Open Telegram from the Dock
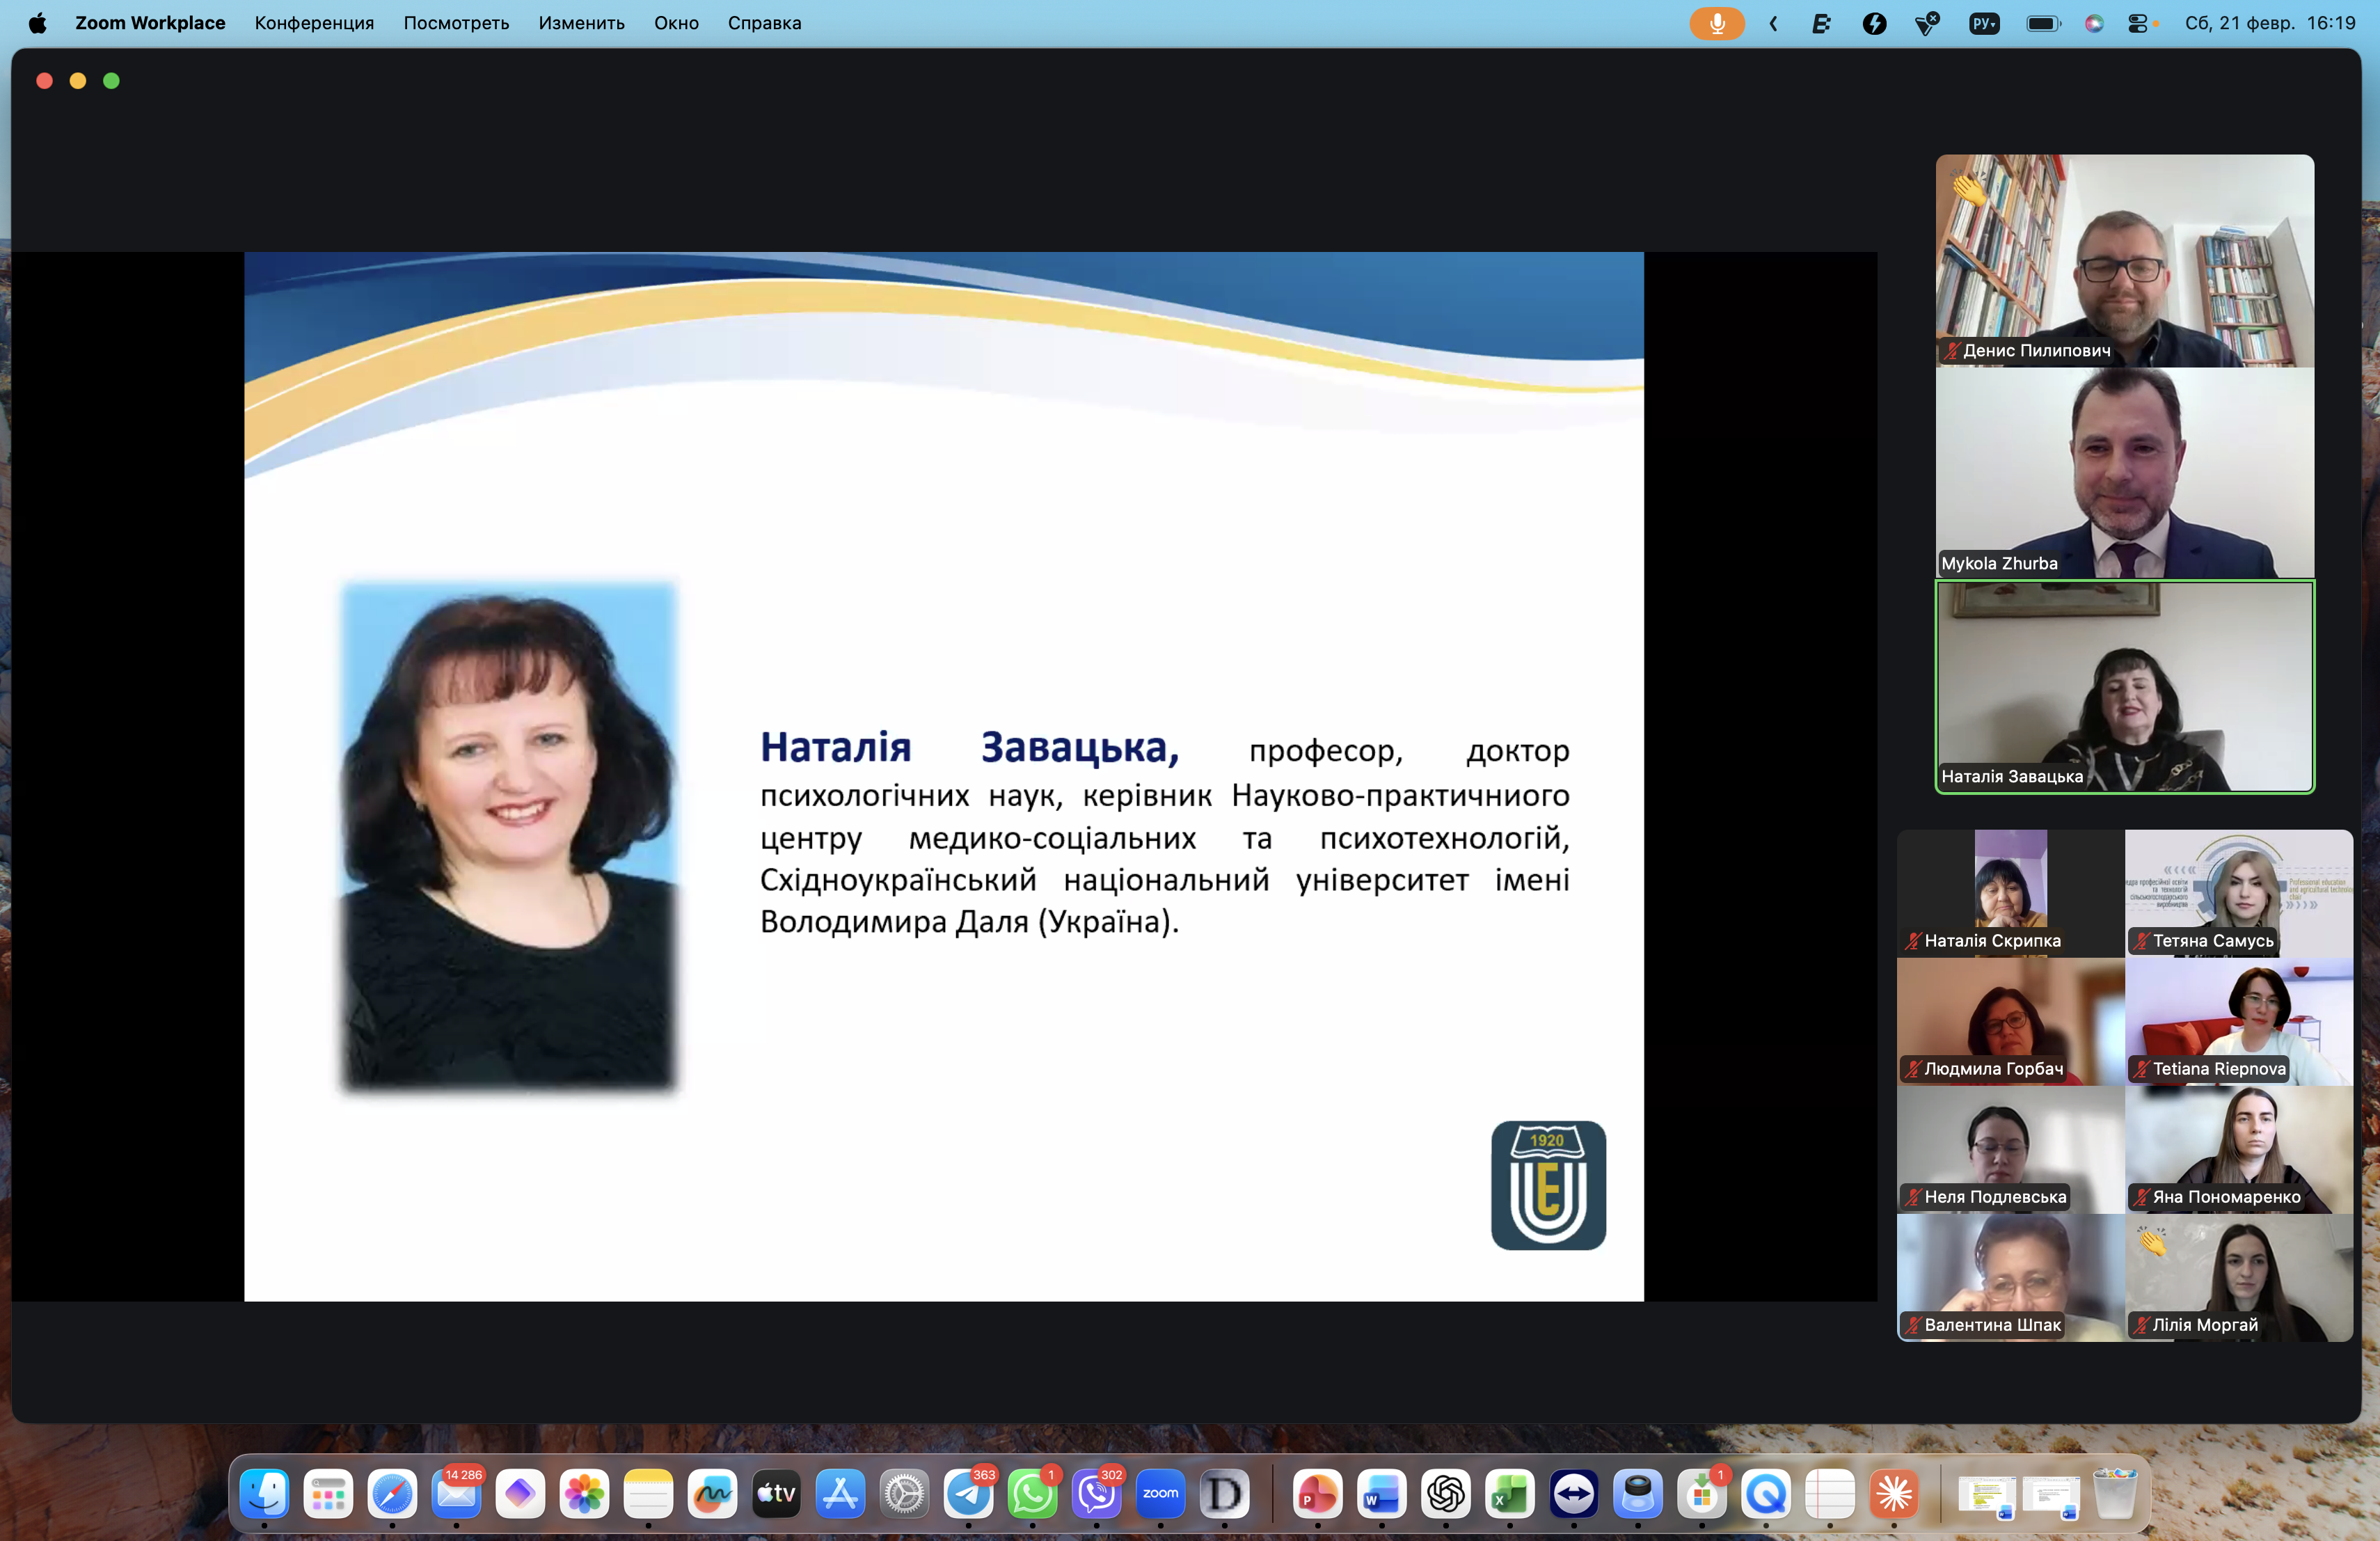Viewport: 2380px width, 1541px height. tap(968, 1494)
